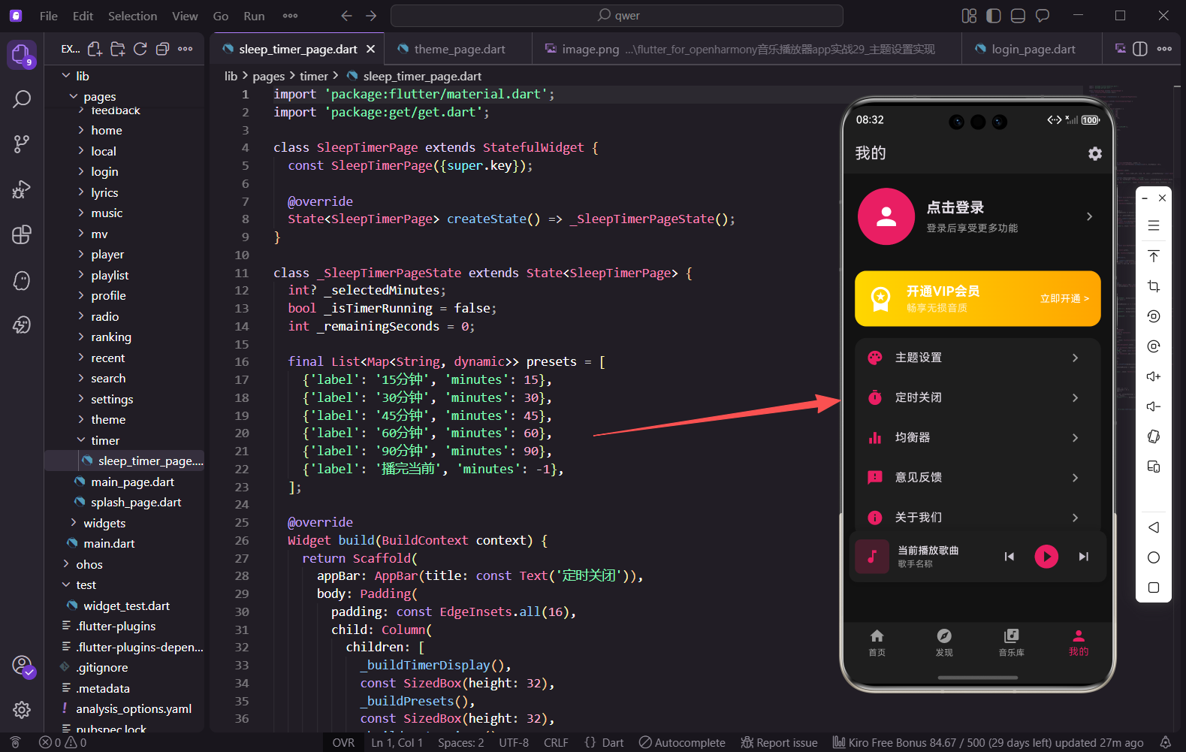Customize layout icon in title bar
Viewport: 1186px width, 752px height.
click(969, 16)
